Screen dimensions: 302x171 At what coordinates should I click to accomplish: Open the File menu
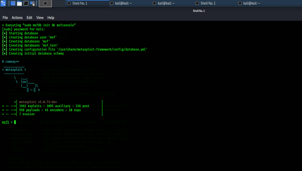pyautogui.click(x=5, y=18)
